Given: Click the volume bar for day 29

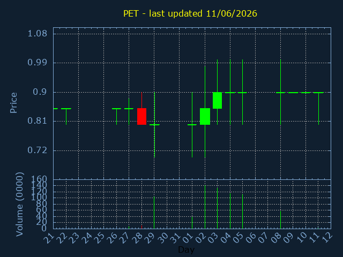Looking at the screenshot, I should (x=154, y=213).
